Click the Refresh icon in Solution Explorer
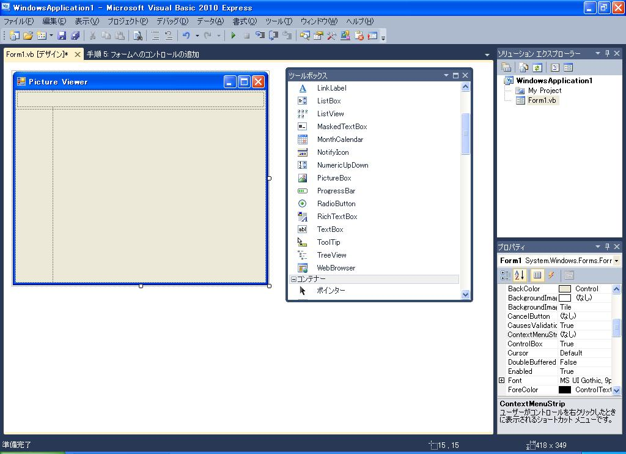 pos(537,67)
